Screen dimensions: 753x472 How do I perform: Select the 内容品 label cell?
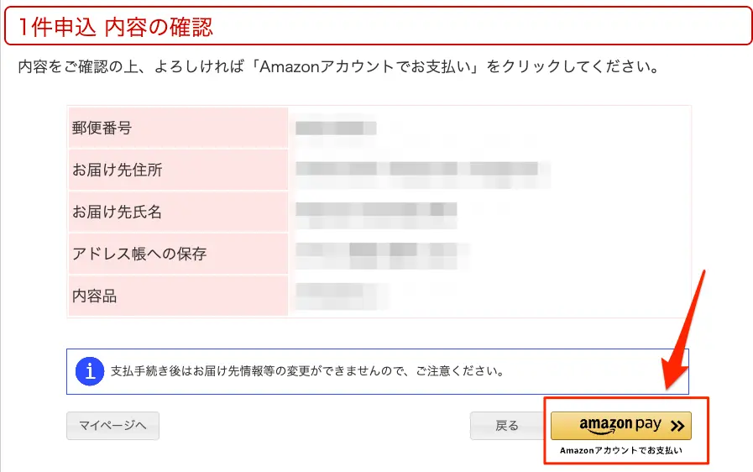(177, 296)
